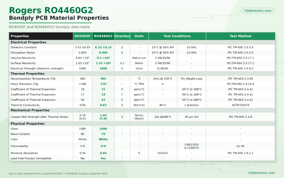The width and height of the screenshot is (284, 178).
Task: Select the Thermal Conductivity row label
Action: 25,105
